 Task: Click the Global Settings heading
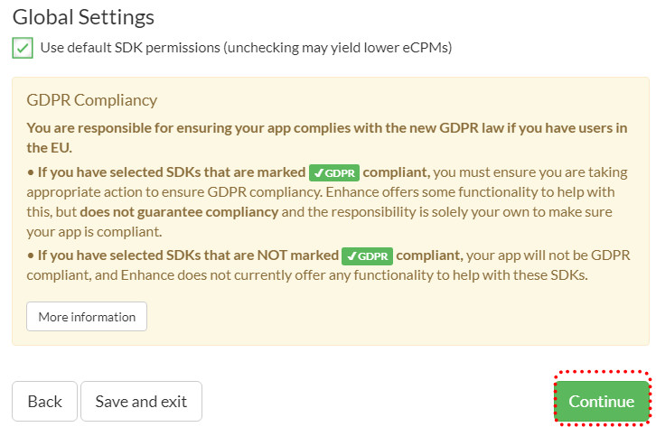83,16
